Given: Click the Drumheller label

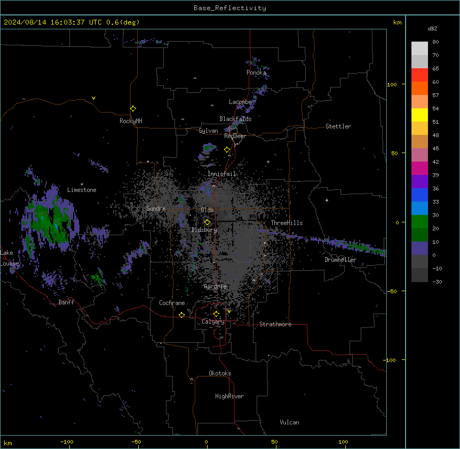Looking at the screenshot, I should (340, 260).
